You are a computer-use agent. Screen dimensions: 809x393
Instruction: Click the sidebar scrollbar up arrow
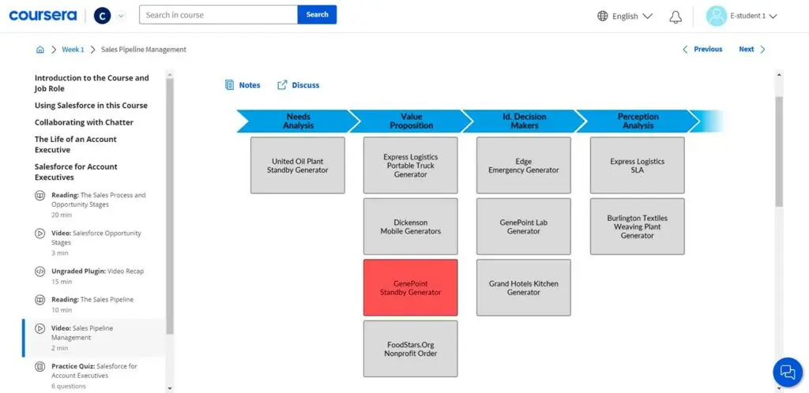click(170, 74)
